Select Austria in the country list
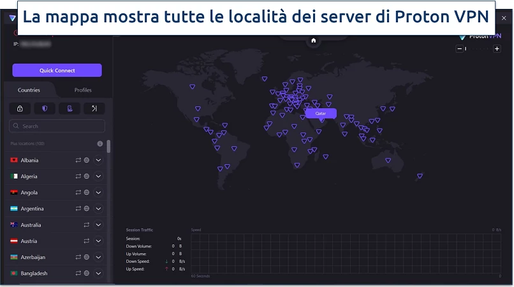The width and height of the screenshot is (514, 287). 29,241
